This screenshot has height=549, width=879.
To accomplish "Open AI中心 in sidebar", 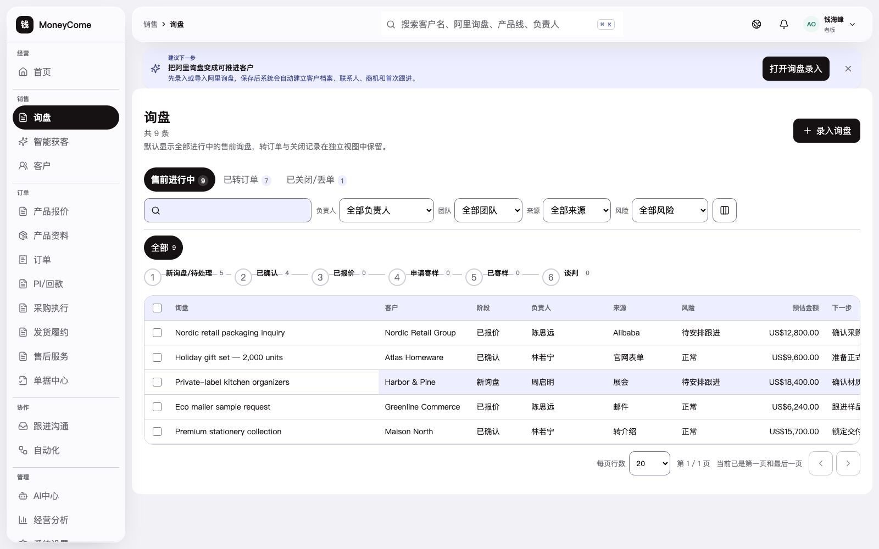I will (65, 496).
